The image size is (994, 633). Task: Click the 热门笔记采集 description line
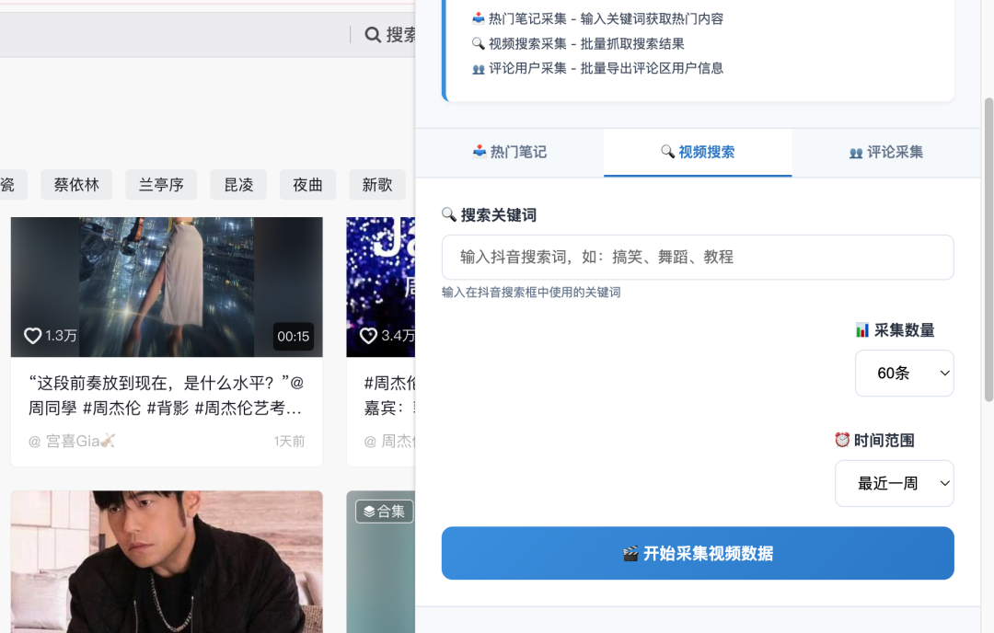pyautogui.click(x=598, y=19)
